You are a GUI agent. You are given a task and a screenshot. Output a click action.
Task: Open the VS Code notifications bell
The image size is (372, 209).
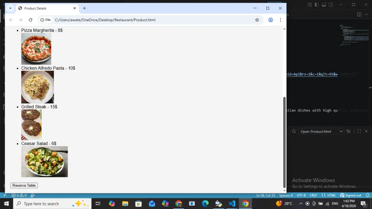368,195
